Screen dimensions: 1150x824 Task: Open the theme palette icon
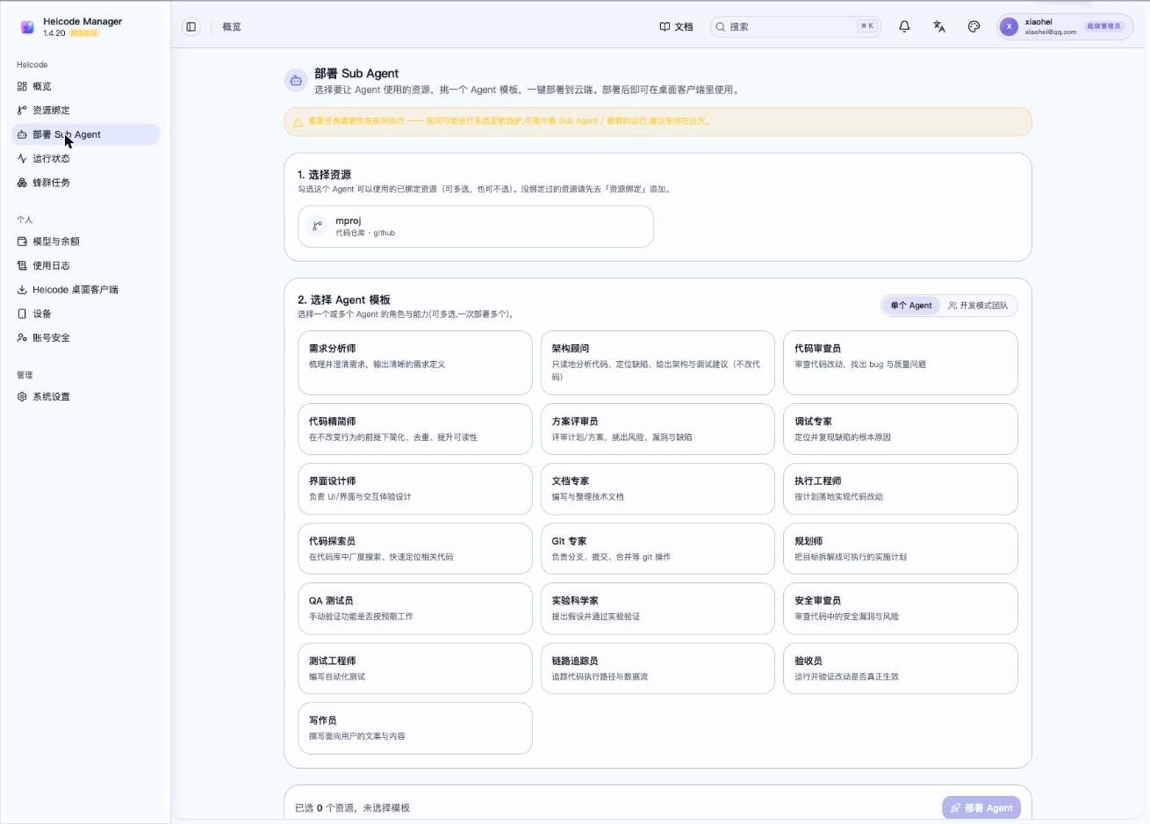(974, 26)
